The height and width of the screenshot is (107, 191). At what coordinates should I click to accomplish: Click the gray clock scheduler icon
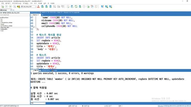[84, 7]
